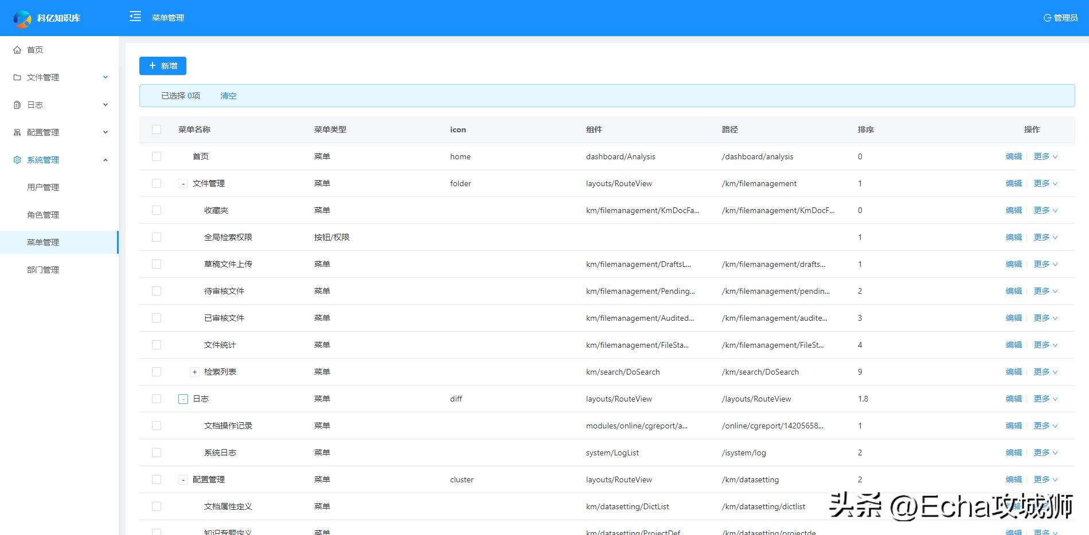Click the log icon beside 日志
This screenshot has height=535, width=1089.
tap(17, 105)
